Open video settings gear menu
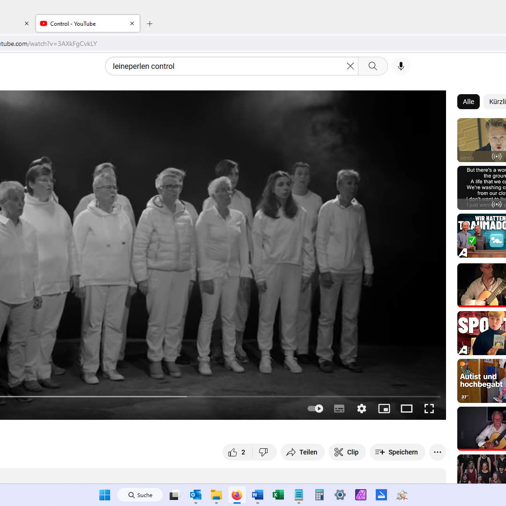The width and height of the screenshot is (506, 506). 362,409
